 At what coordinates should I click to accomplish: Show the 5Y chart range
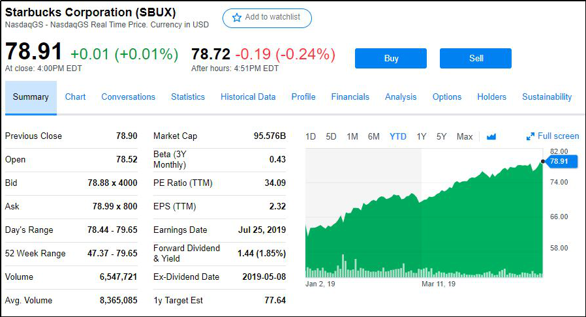coord(442,136)
